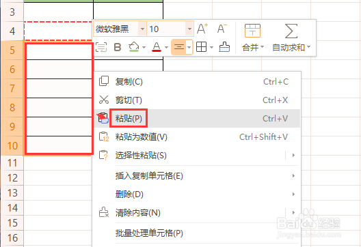Choose 粘贴为数值(V) menu item
The height and width of the screenshot is (247, 361).
pos(197,137)
